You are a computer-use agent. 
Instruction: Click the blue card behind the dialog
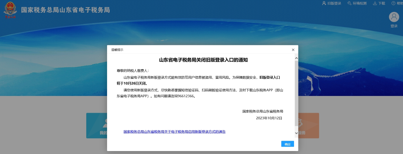point(97,126)
